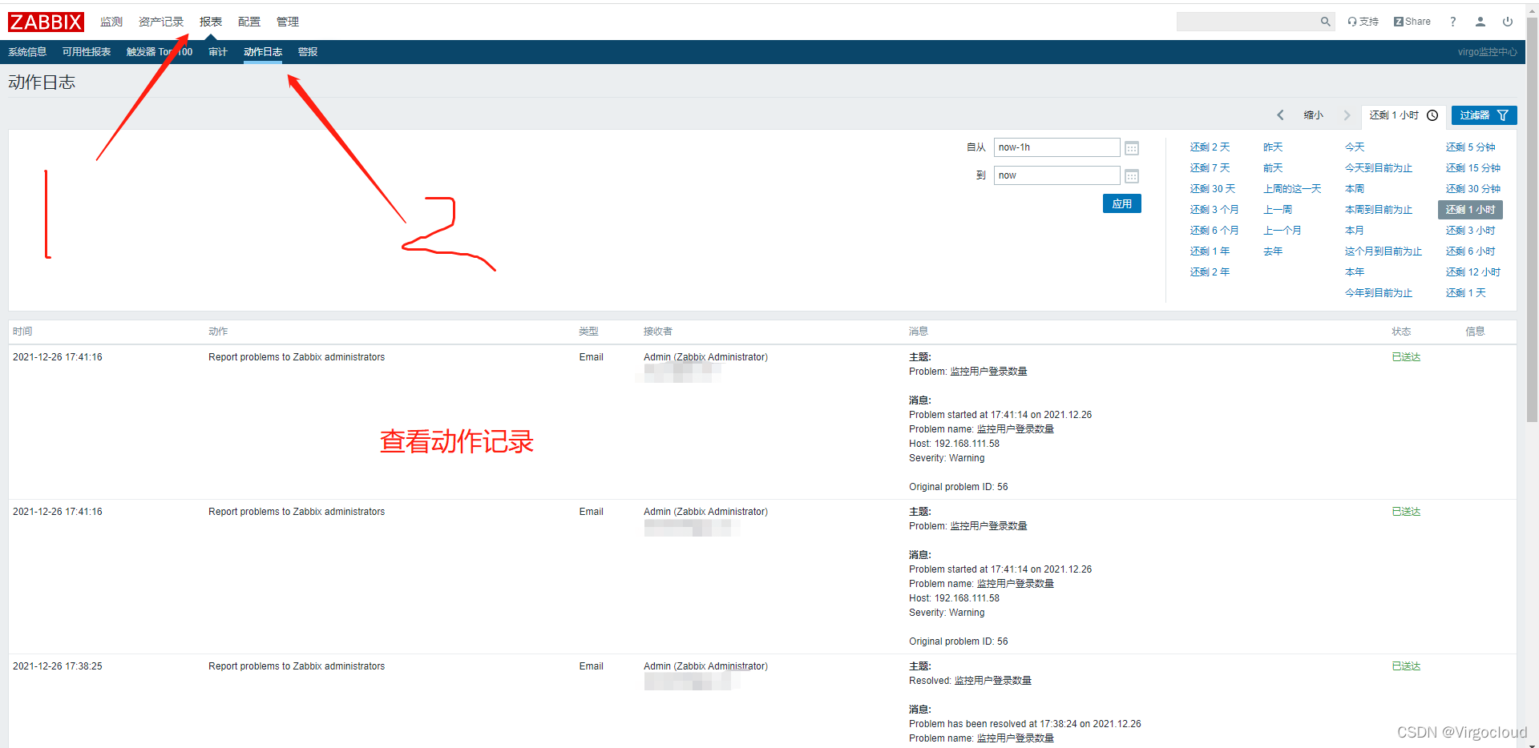Go to 系统信息 submenu
The image size is (1539, 748).
pyautogui.click(x=27, y=52)
